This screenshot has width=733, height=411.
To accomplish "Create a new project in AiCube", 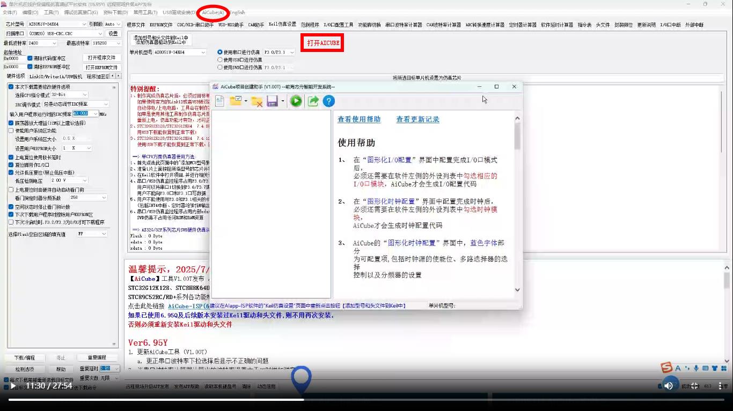I will click(219, 101).
